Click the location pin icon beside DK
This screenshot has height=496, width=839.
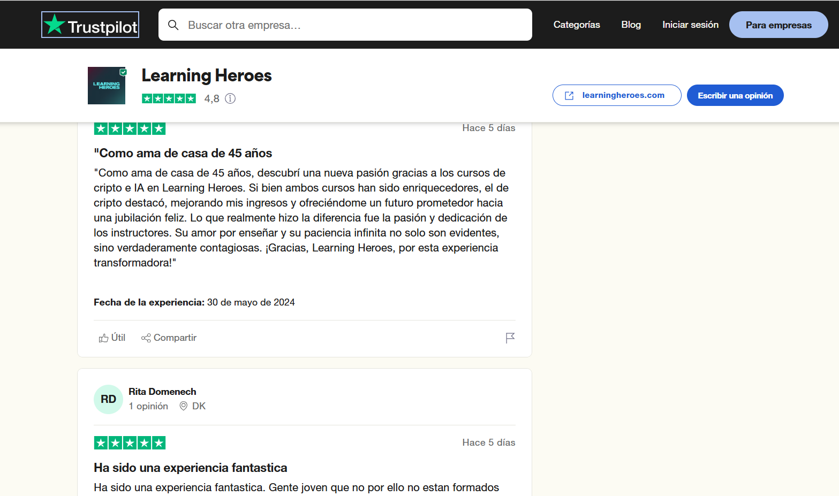click(183, 406)
